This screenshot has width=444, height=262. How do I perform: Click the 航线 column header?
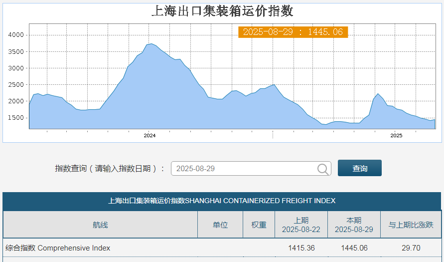tap(100, 225)
